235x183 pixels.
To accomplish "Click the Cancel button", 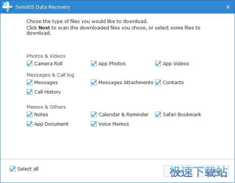I will pyautogui.click(x=214, y=171).
